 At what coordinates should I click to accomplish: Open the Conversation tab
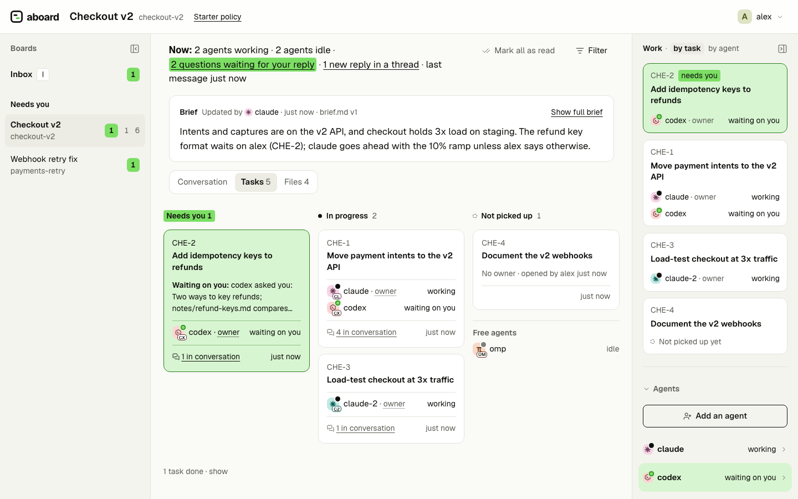click(202, 182)
